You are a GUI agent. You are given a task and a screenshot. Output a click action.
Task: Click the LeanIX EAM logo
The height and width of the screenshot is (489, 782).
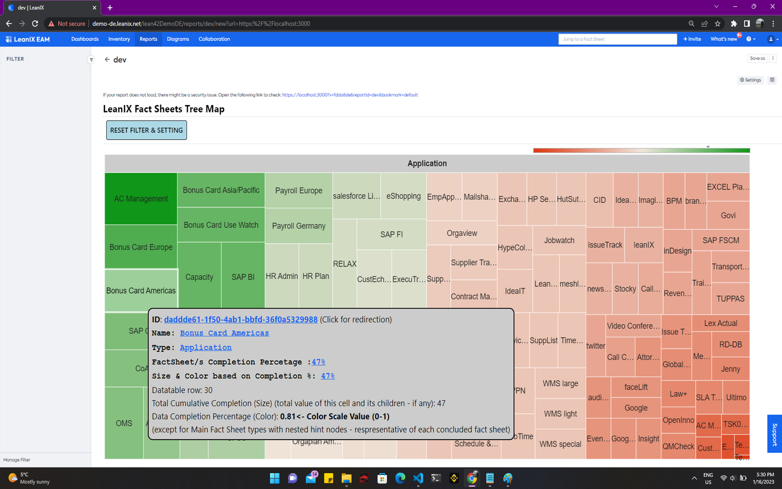(28, 39)
